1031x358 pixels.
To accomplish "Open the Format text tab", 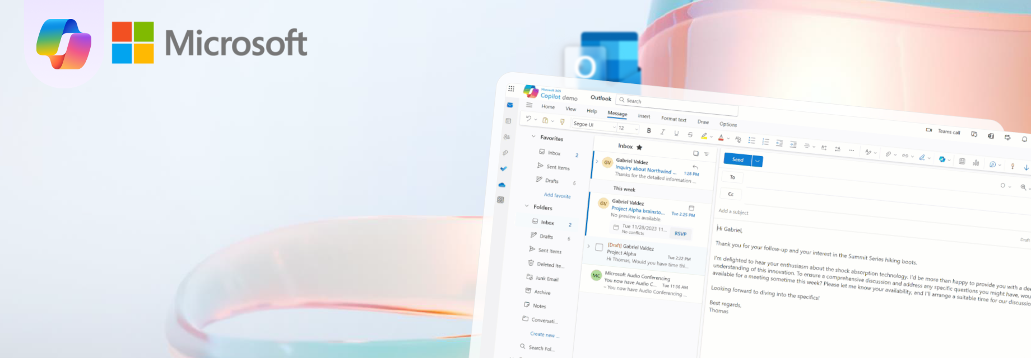I will coord(674,119).
